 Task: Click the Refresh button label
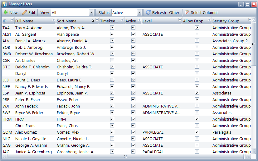tap(159, 13)
